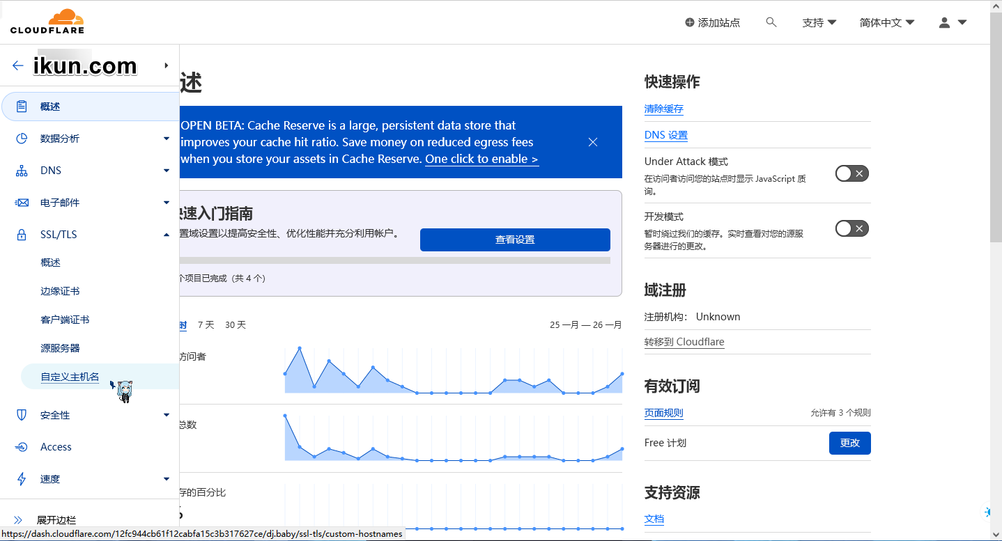Open the DNS 设置 link
The image size is (1002, 541).
click(666, 135)
